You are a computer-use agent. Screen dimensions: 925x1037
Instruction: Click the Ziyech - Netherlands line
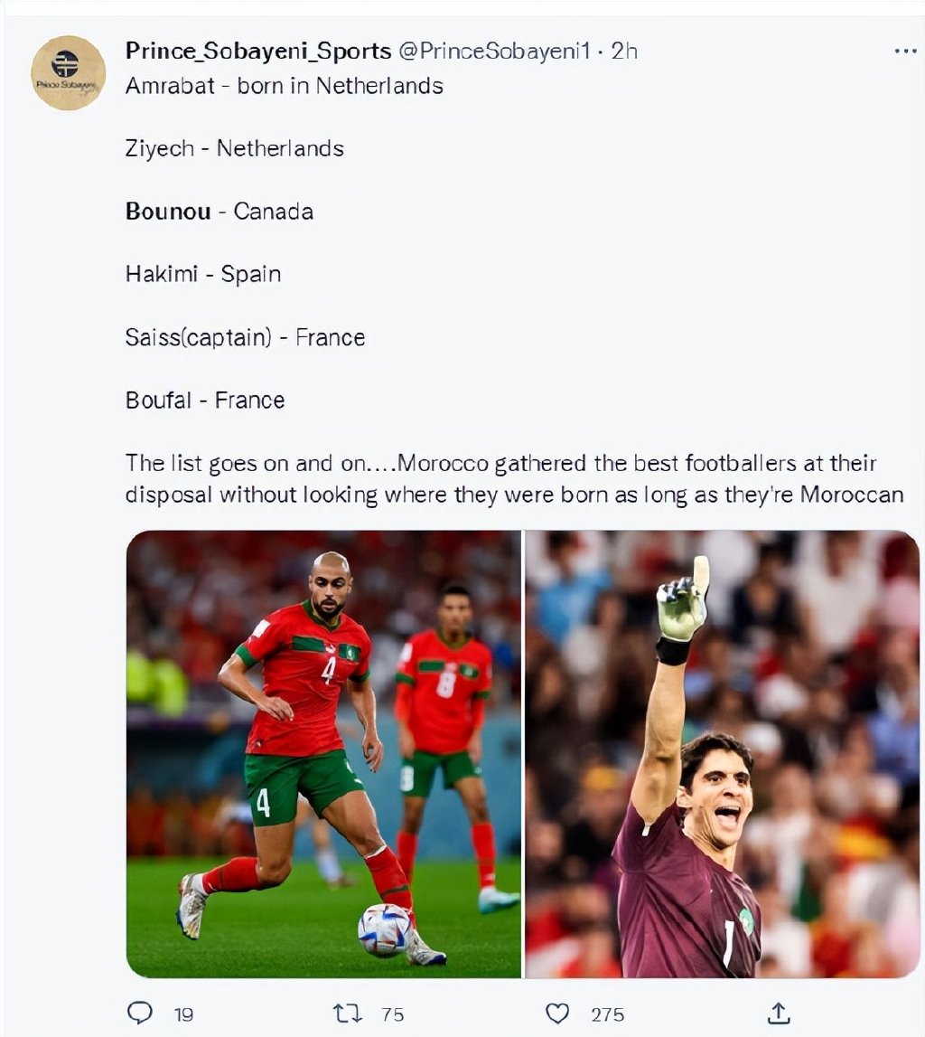[x=235, y=149]
